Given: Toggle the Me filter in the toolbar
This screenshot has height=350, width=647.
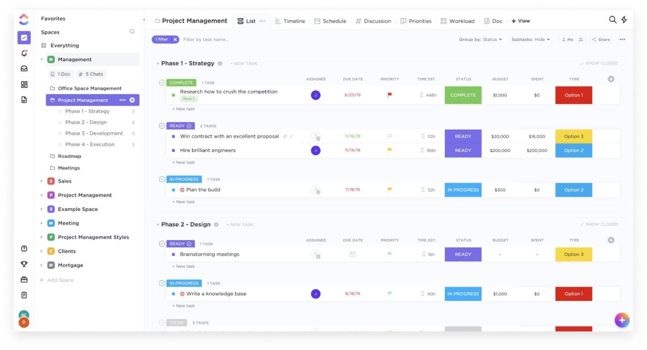Looking at the screenshot, I should click(x=568, y=39).
